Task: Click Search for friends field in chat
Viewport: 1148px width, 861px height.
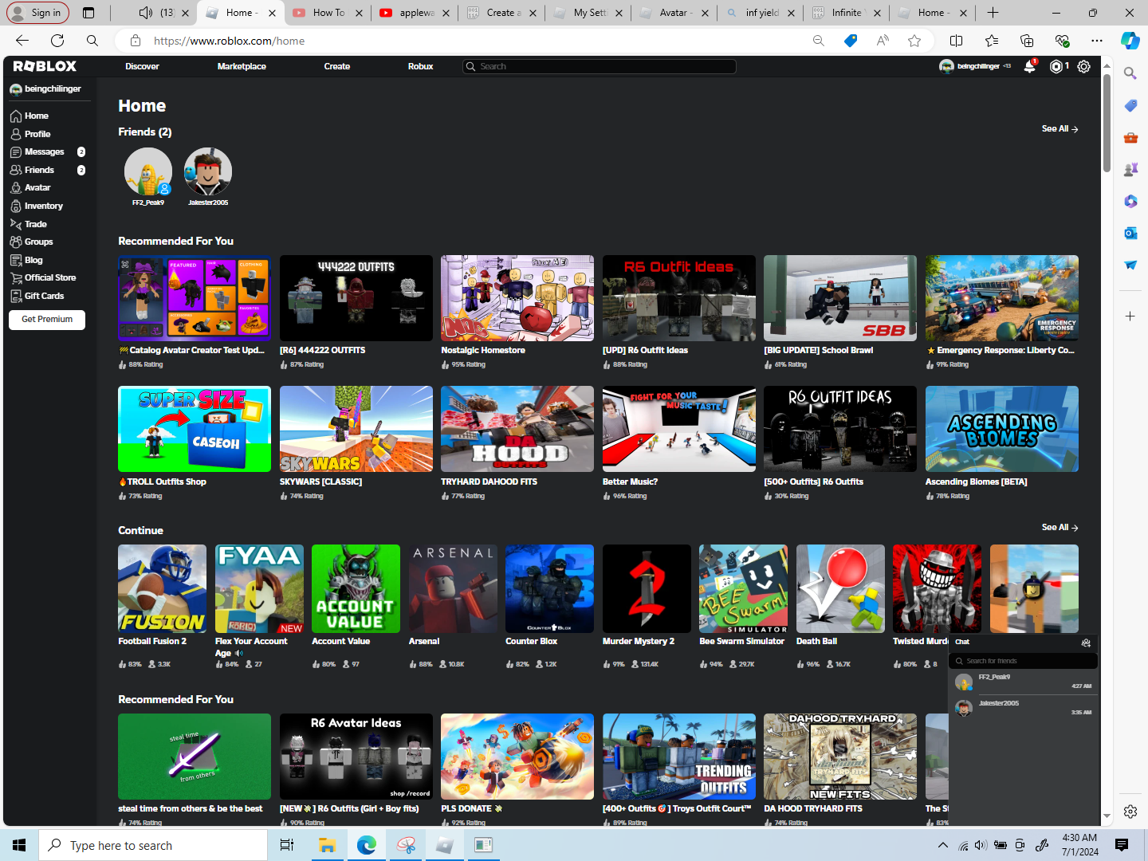Action: point(1024,661)
